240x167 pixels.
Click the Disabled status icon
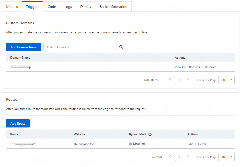tap(130, 144)
